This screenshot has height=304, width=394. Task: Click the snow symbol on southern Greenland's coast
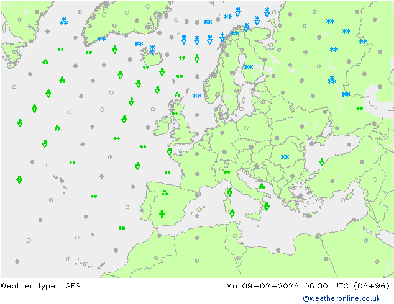[101, 39]
